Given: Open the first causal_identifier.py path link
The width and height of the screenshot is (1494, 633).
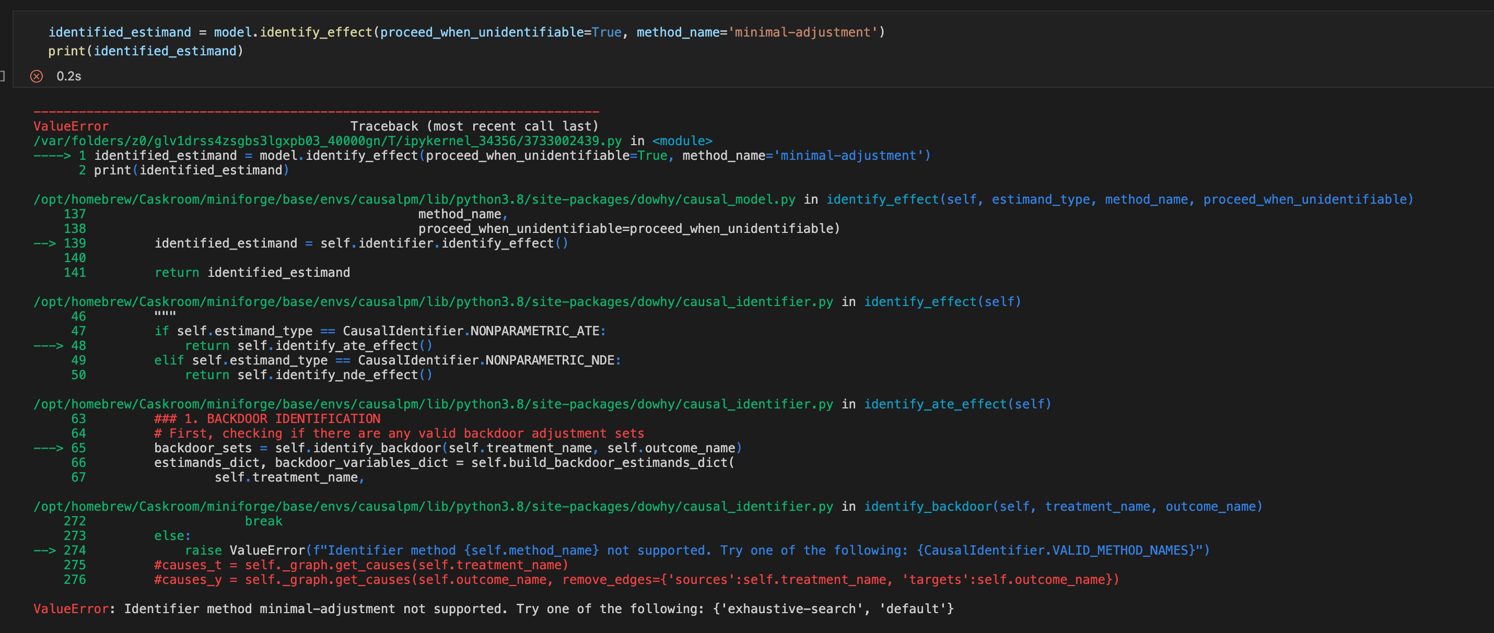Looking at the screenshot, I should [432, 301].
